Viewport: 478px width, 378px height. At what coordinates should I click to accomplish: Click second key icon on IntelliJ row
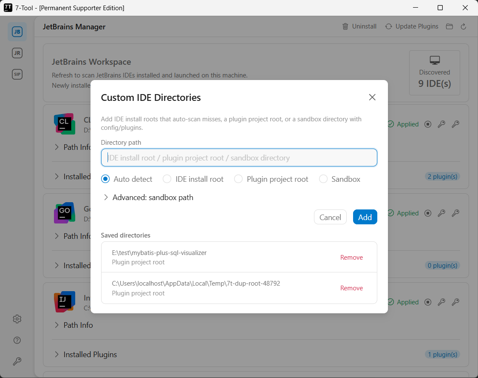click(455, 302)
